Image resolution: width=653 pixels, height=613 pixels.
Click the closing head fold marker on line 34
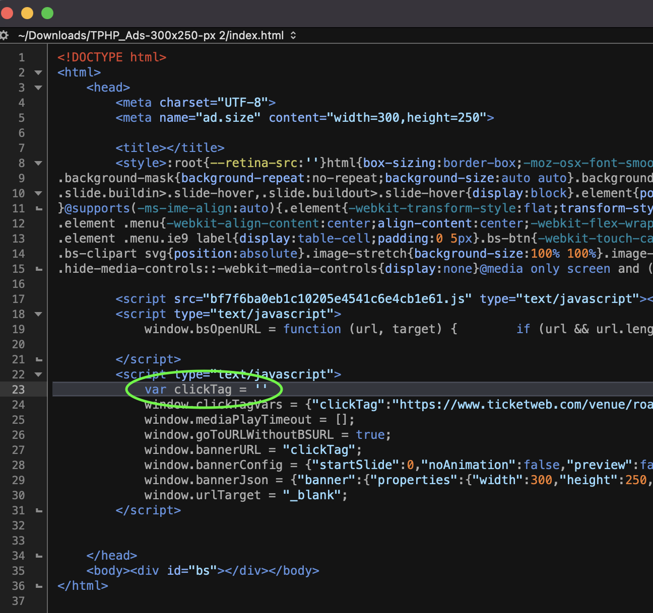click(39, 556)
